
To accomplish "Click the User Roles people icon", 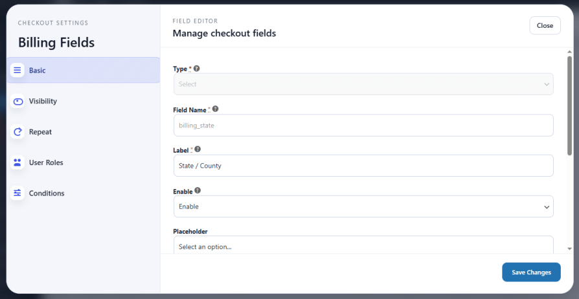I will point(17,162).
